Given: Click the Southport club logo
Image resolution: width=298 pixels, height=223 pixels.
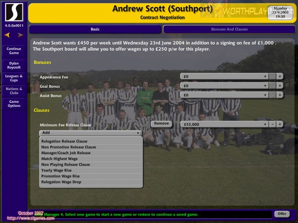Looking at the screenshot, I should point(14,12).
